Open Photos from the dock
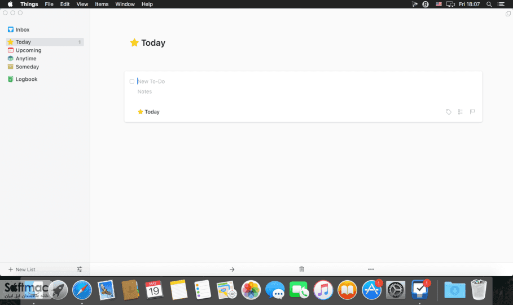Viewport: 513px width, 305px height. 251,290
